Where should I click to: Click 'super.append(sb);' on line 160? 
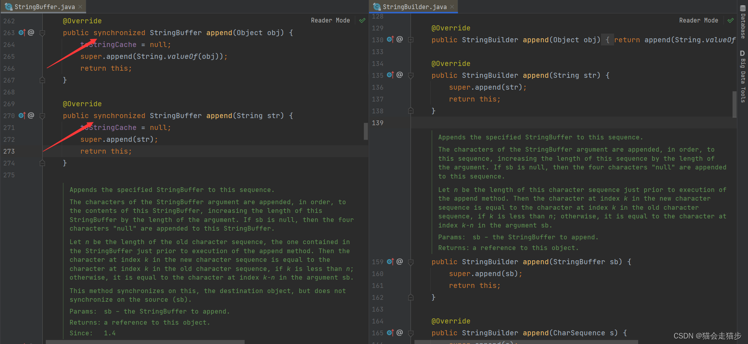pos(486,274)
